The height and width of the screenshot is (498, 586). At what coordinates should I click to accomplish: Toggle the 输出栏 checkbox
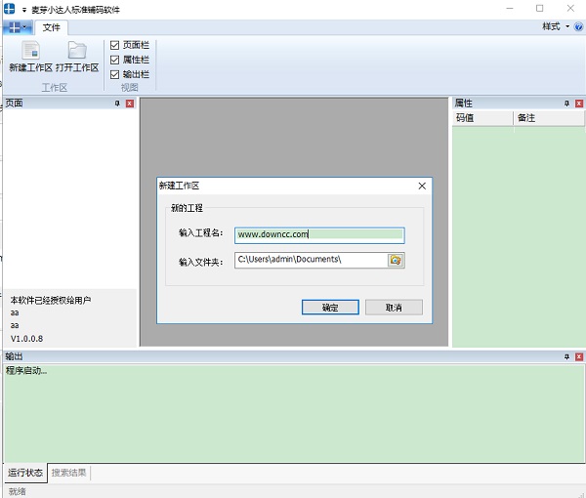pyautogui.click(x=114, y=74)
